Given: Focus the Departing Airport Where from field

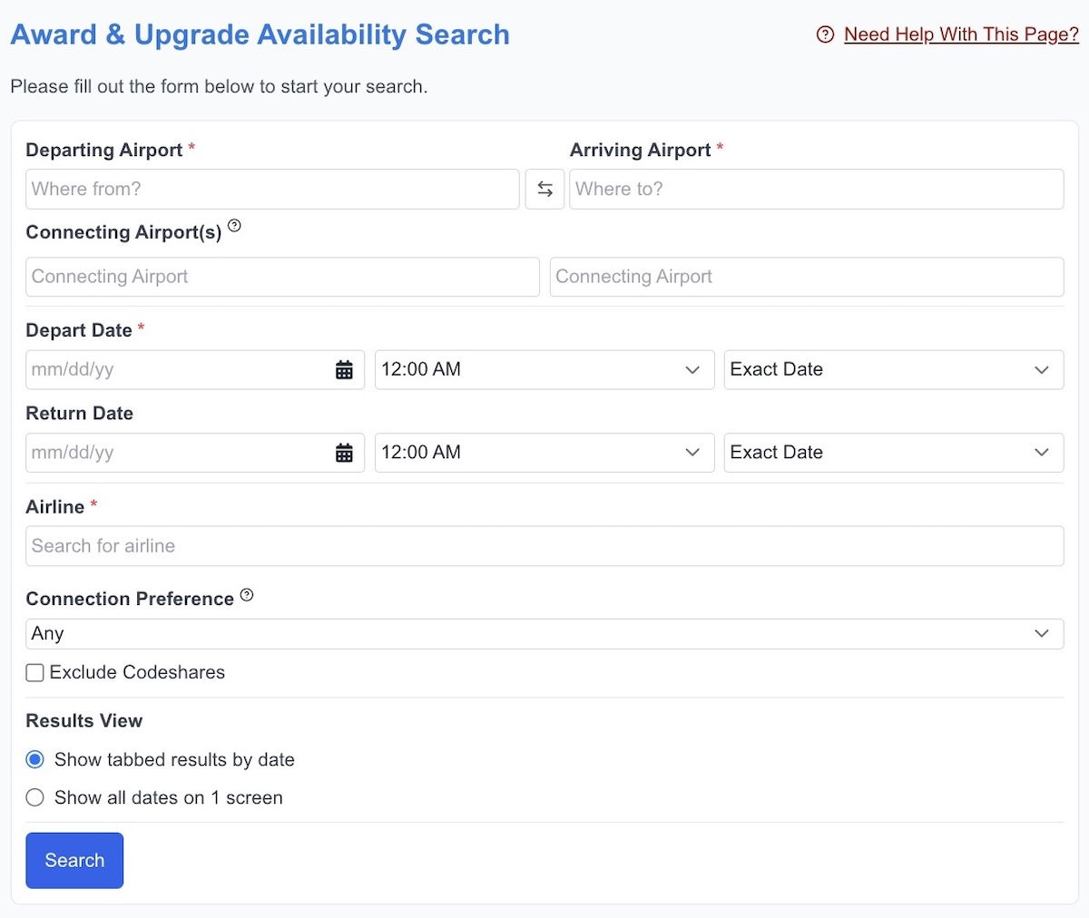Looking at the screenshot, I should point(272,189).
